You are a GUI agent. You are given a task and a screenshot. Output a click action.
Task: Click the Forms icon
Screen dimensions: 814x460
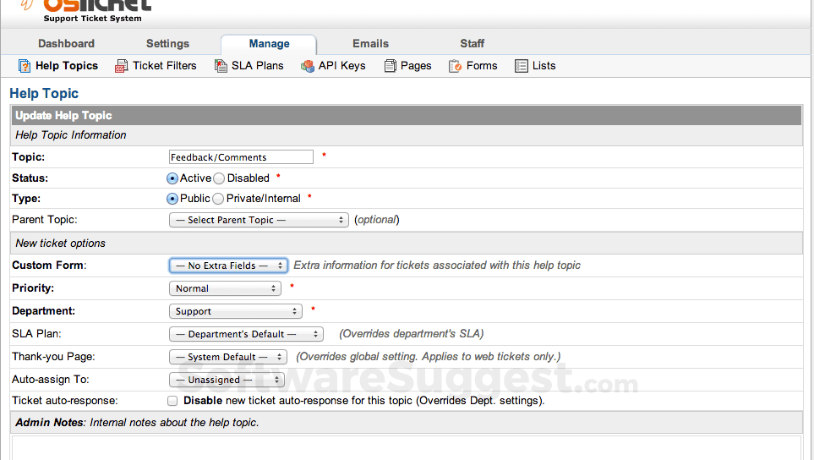456,66
